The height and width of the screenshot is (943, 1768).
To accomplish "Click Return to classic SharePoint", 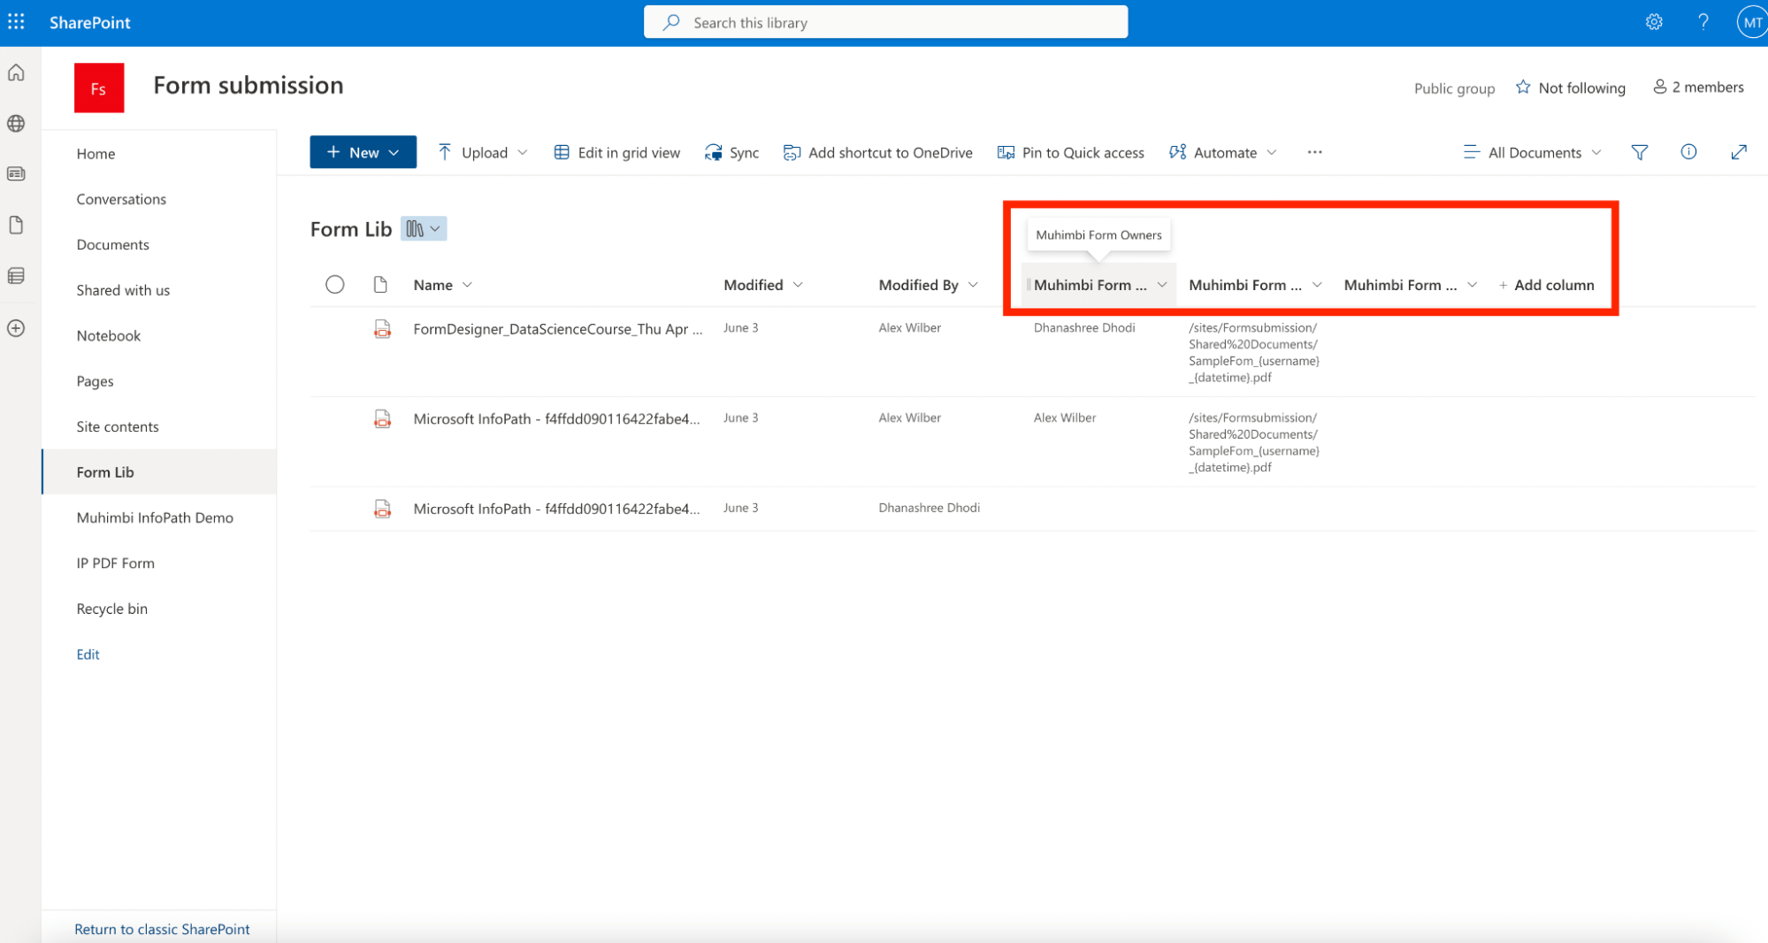I will (162, 928).
